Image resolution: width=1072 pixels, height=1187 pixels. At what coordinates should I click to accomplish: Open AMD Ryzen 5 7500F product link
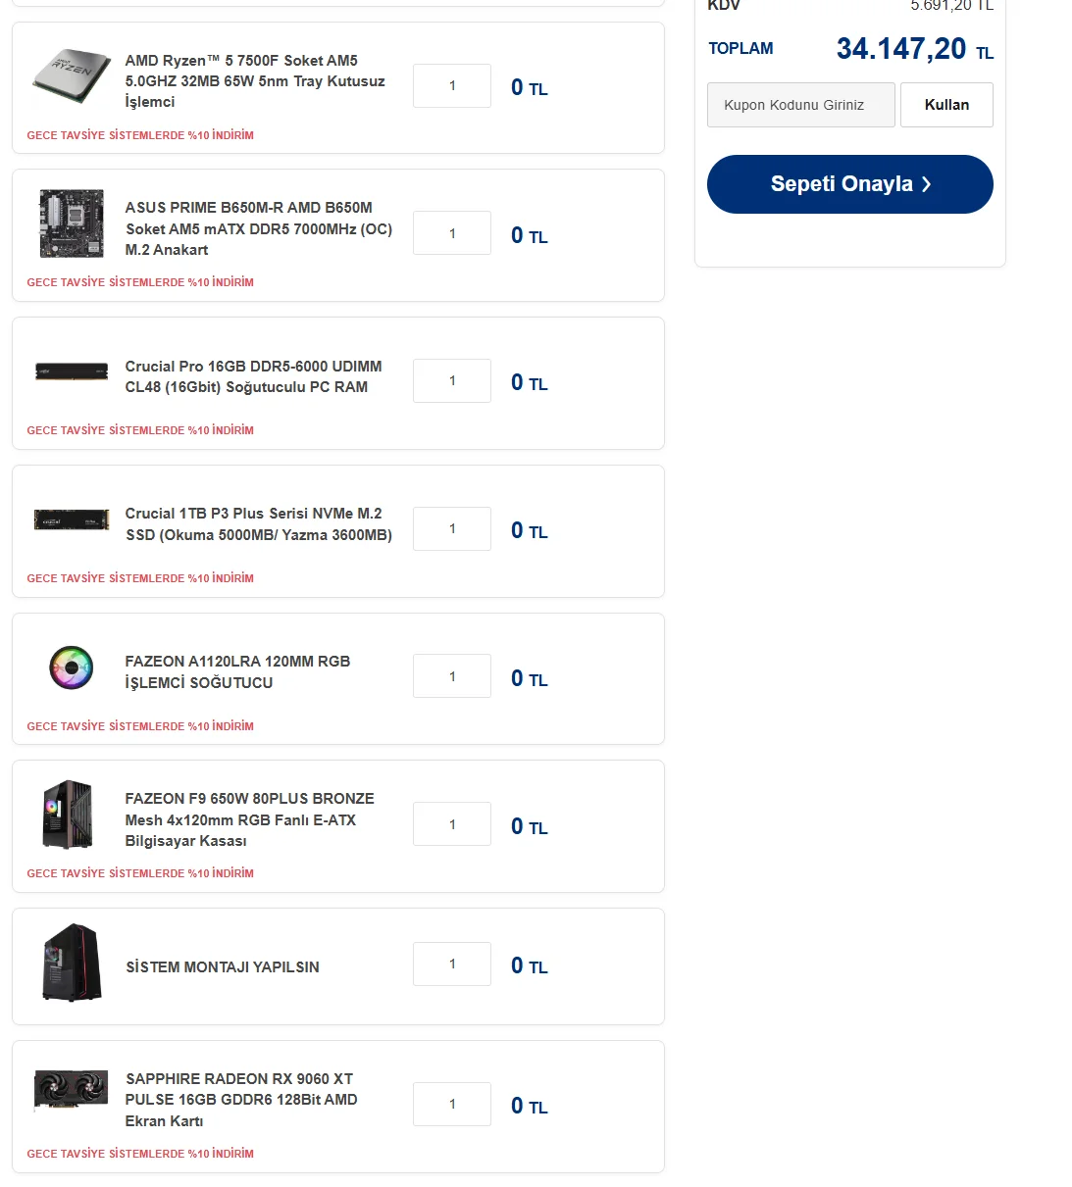(255, 81)
